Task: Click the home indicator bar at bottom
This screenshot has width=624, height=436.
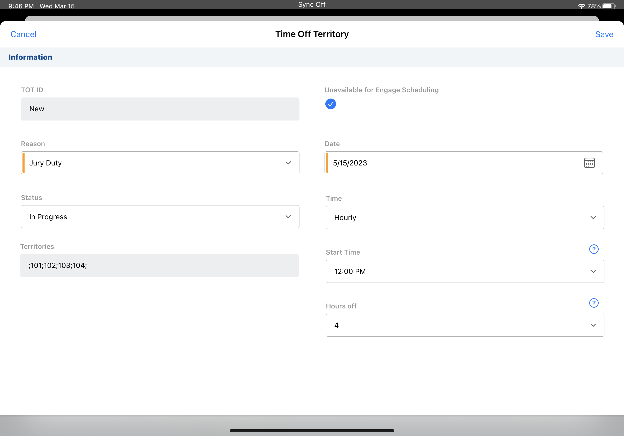Action: tap(312, 430)
